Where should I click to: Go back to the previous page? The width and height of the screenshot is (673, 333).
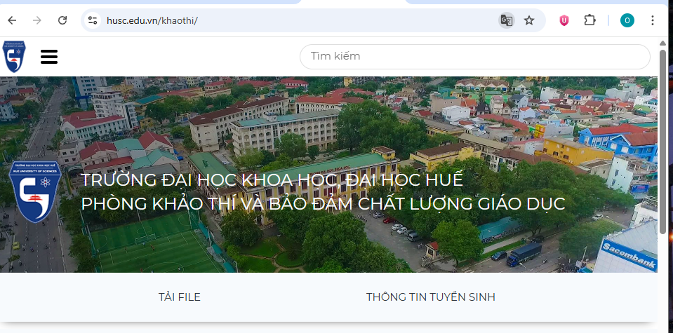pyautogui.click(x=12, y=20)
